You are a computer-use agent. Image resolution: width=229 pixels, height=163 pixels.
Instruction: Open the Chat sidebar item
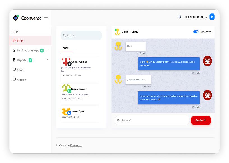pyautogui.click(x=20, y=70)
